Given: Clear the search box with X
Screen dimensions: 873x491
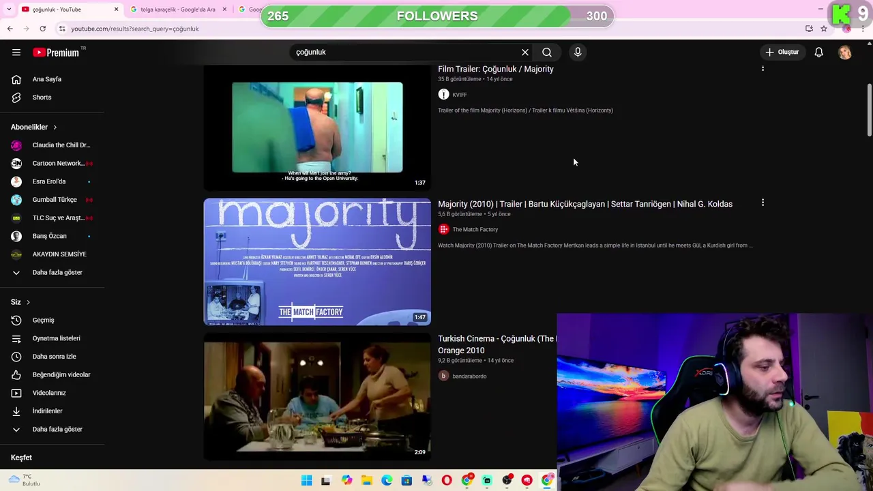Looking at the screenshot, I should [x=525, y=53].
